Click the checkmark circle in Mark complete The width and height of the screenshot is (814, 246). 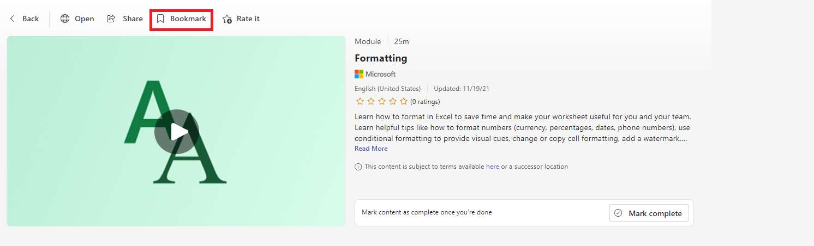[618, 213]
